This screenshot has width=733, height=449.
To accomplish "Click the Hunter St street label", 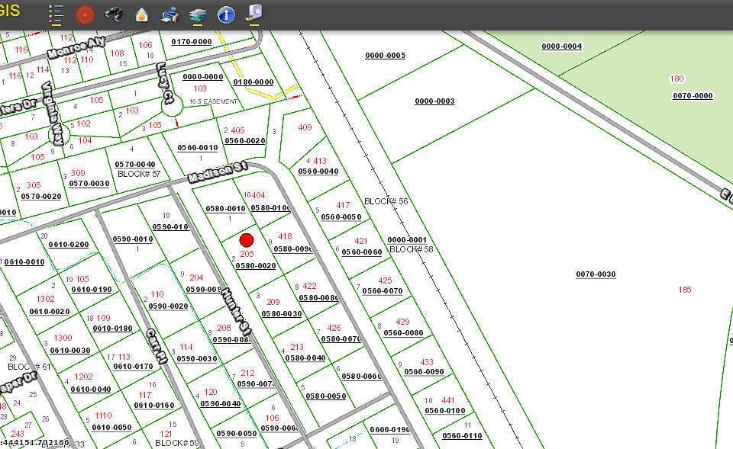I will click(236, 311).
